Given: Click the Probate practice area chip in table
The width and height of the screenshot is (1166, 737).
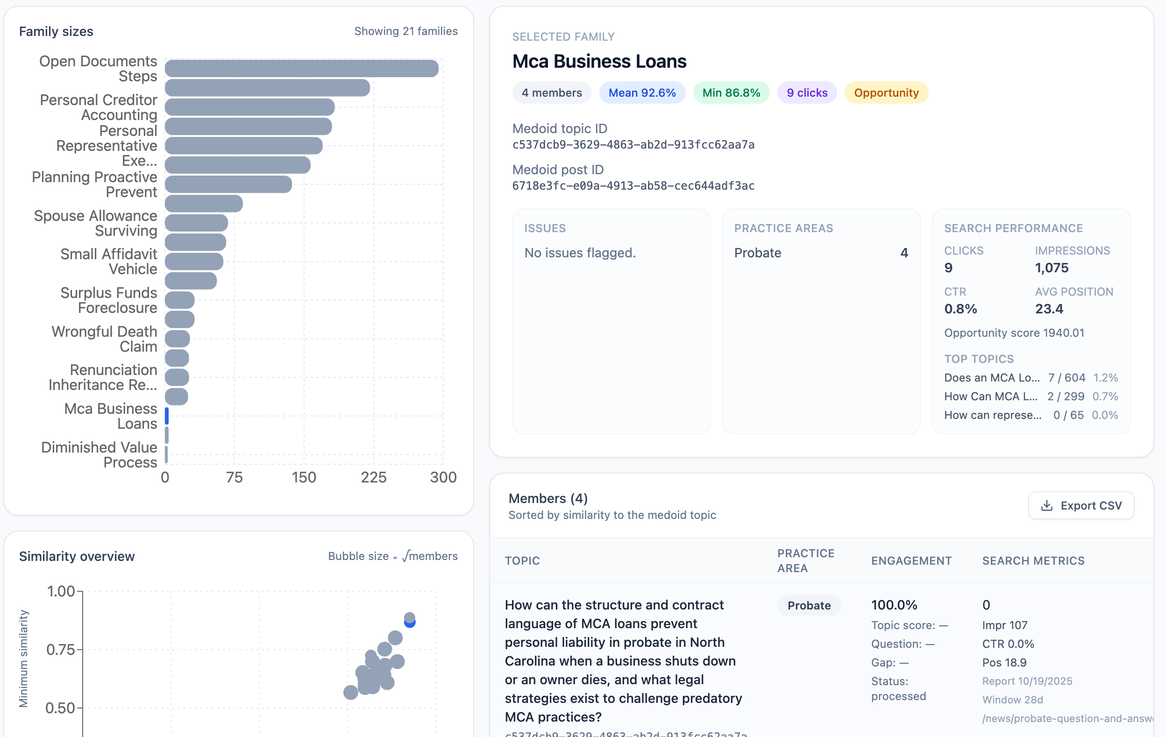Looking at the screenshot, I should tap(809, 605).
